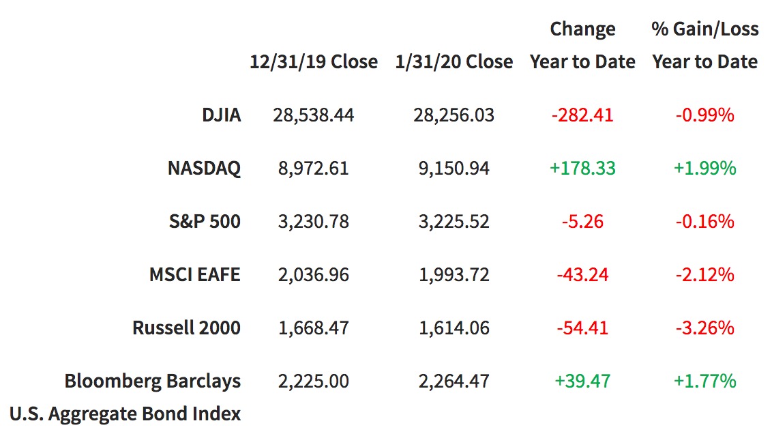Select NASDAQ's +1.99% gain value
The height and width of the screenshot is (434, 772).
(x=704, y=168)
